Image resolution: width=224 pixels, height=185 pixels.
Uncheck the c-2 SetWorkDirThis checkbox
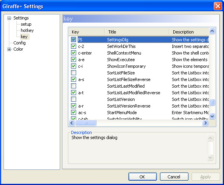(x=74, y=46)
